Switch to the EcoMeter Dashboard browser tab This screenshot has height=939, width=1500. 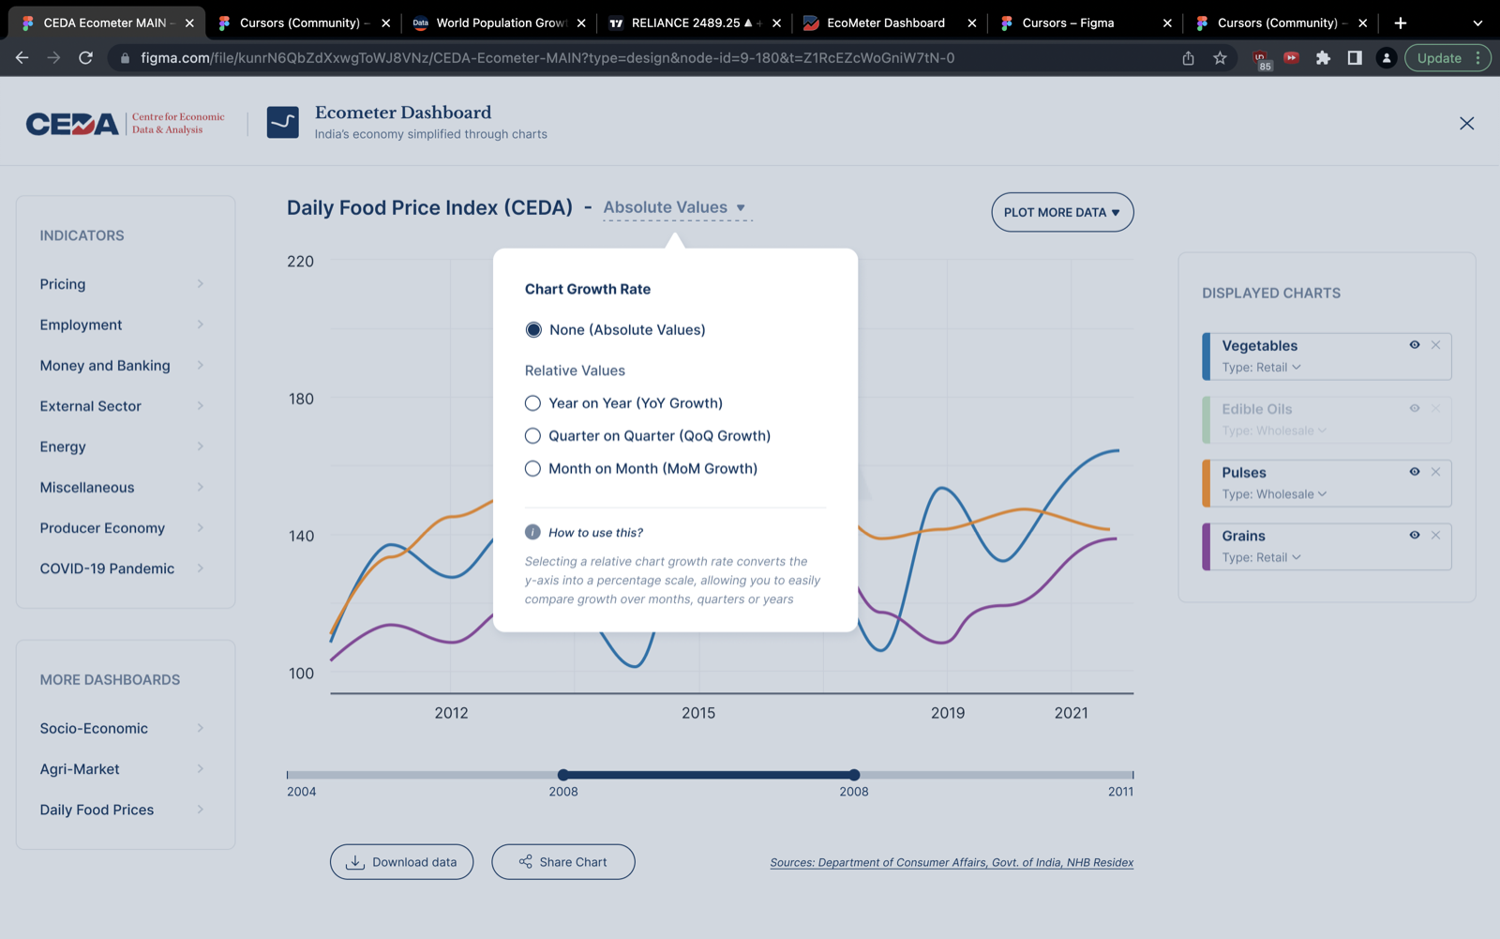889,23
